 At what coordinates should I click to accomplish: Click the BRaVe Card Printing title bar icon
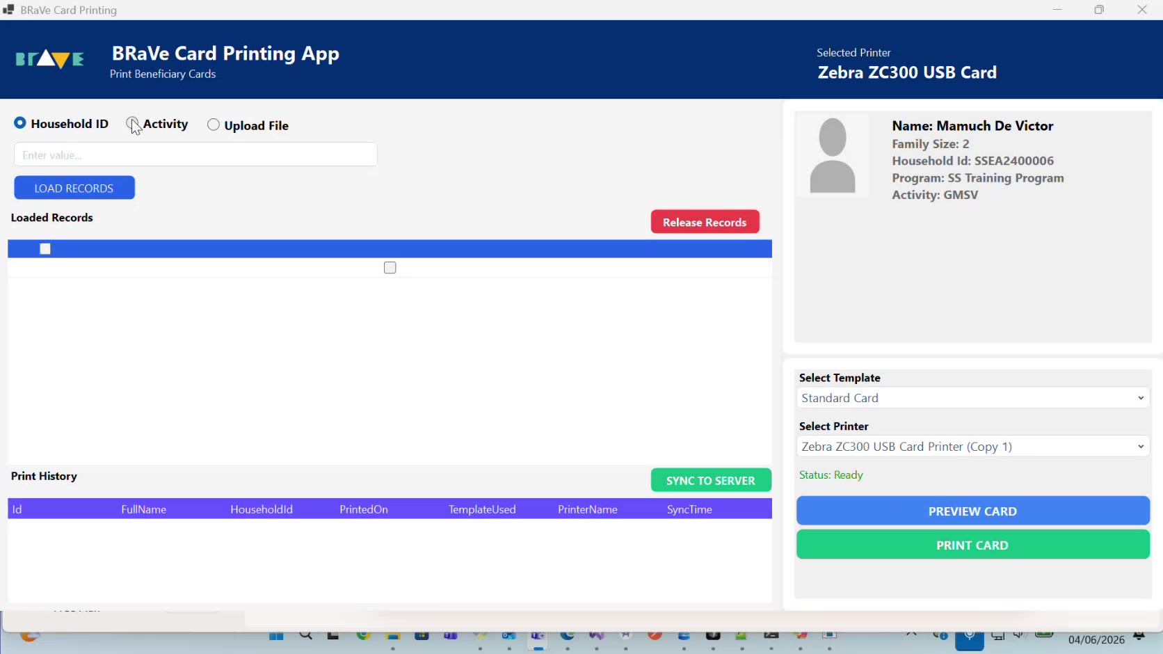tap(8, 10)
